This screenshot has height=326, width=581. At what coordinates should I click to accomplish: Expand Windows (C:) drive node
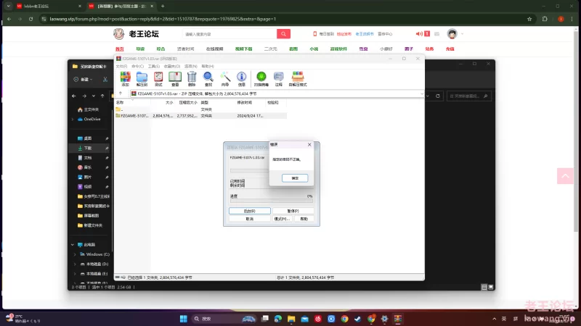75,254
